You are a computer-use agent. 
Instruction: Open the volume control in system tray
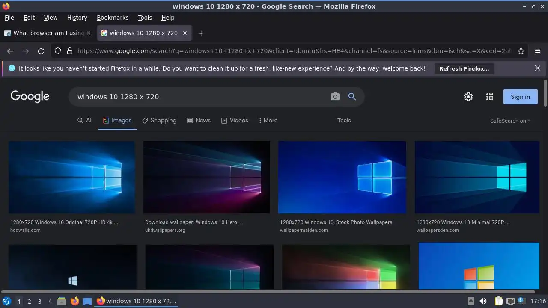483,301
